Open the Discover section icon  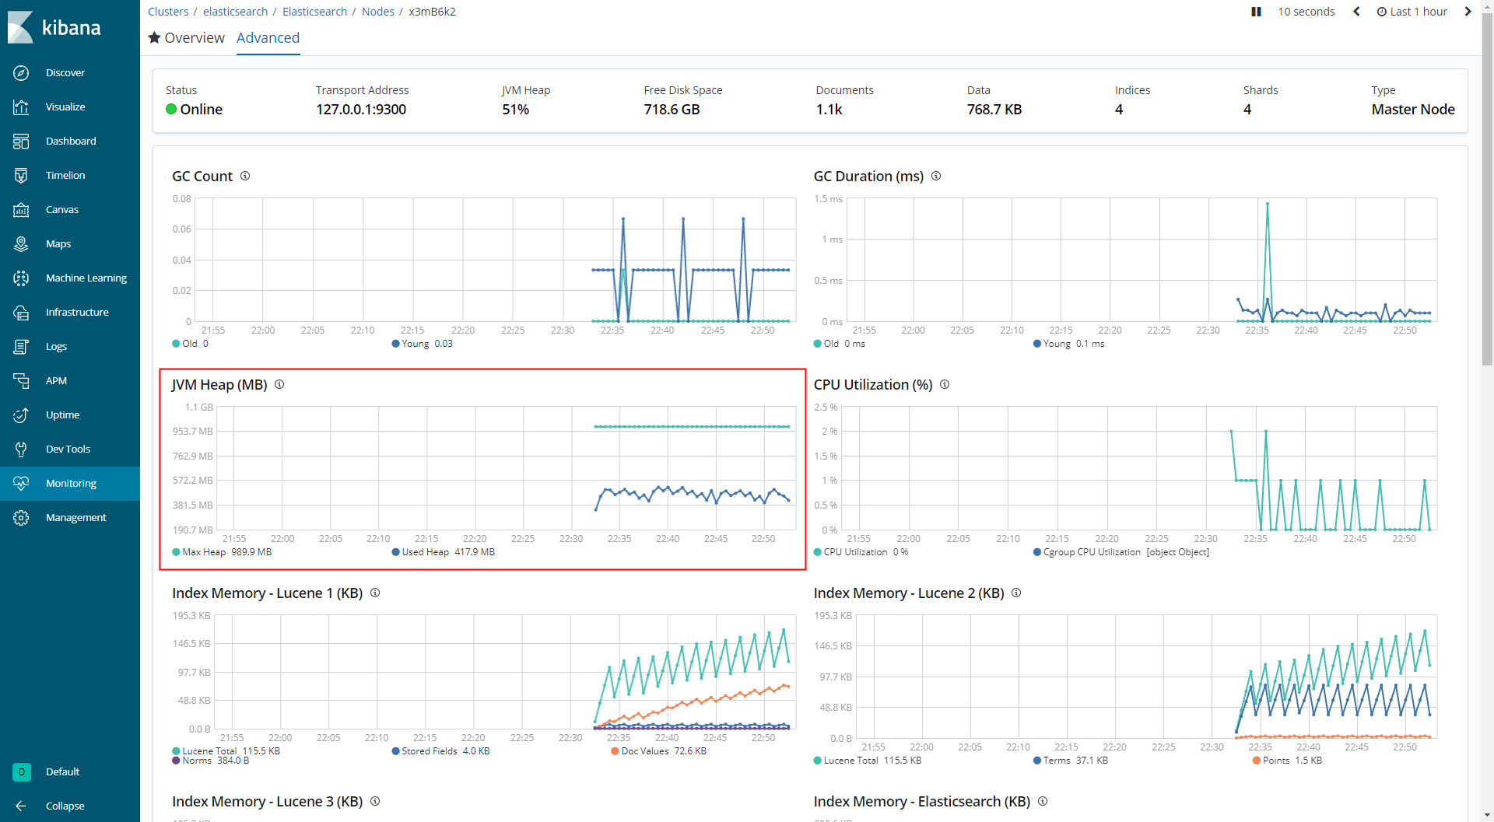(21, 72)
